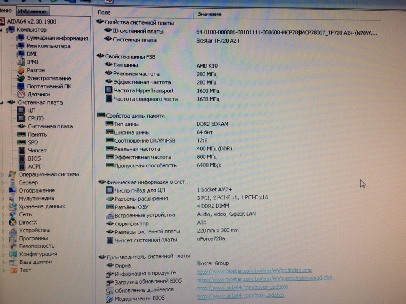The height and width of the screenshot is (304, 406).
Task: Select the Электропитание icon
Action: [x=21, y=78]
